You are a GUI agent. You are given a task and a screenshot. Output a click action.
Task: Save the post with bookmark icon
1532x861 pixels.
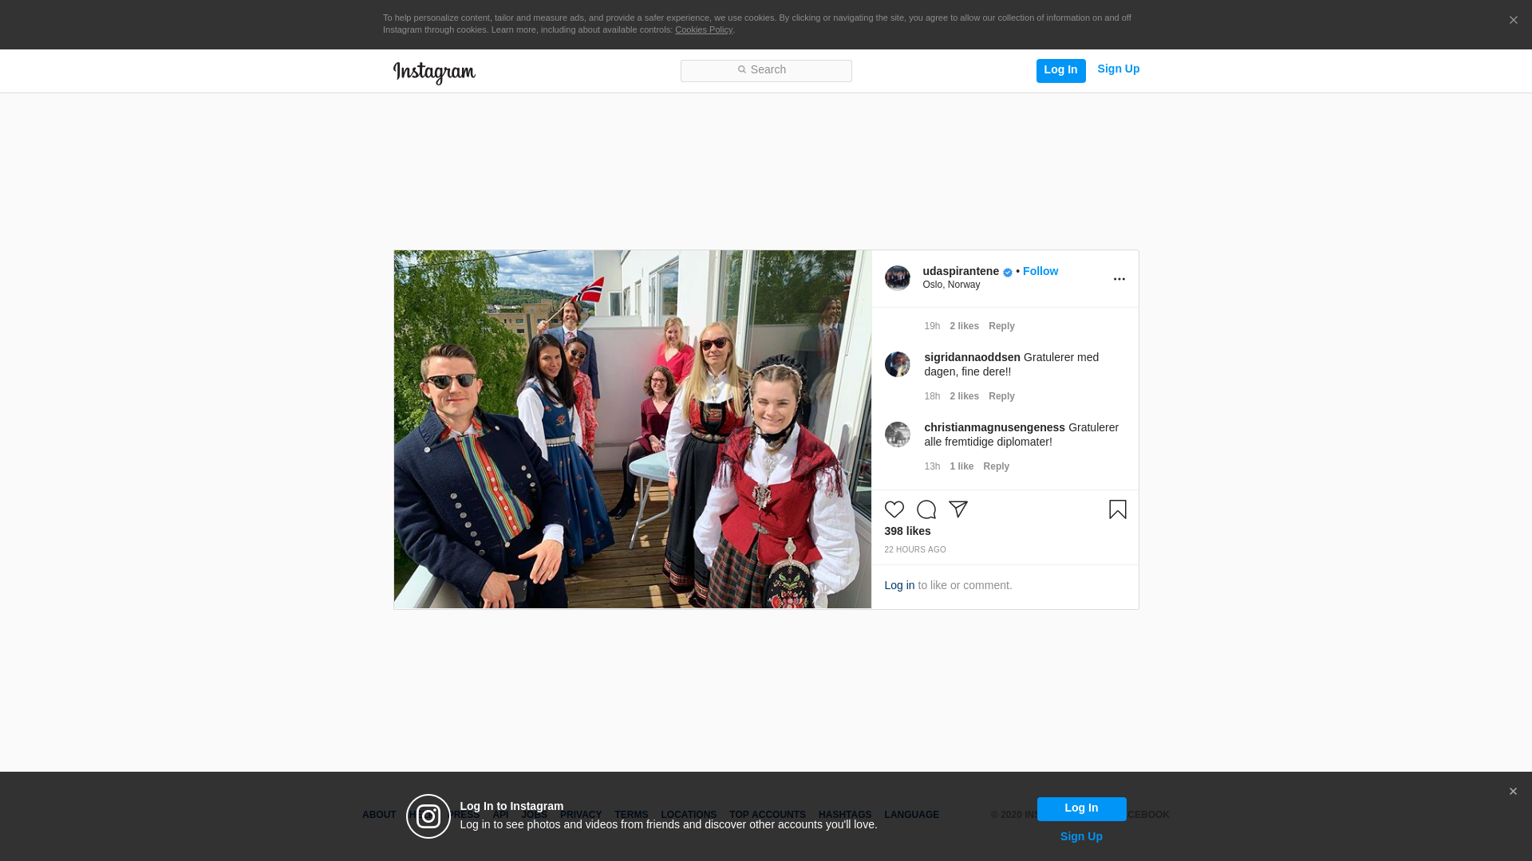click(x=1117, y=509)
